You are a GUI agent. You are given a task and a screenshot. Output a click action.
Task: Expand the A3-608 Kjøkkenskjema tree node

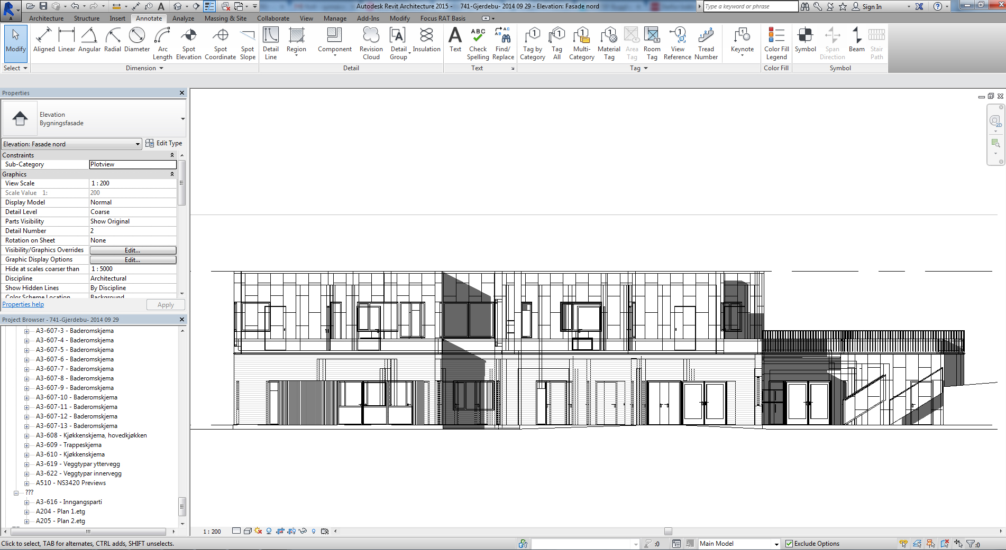(26, 435)
